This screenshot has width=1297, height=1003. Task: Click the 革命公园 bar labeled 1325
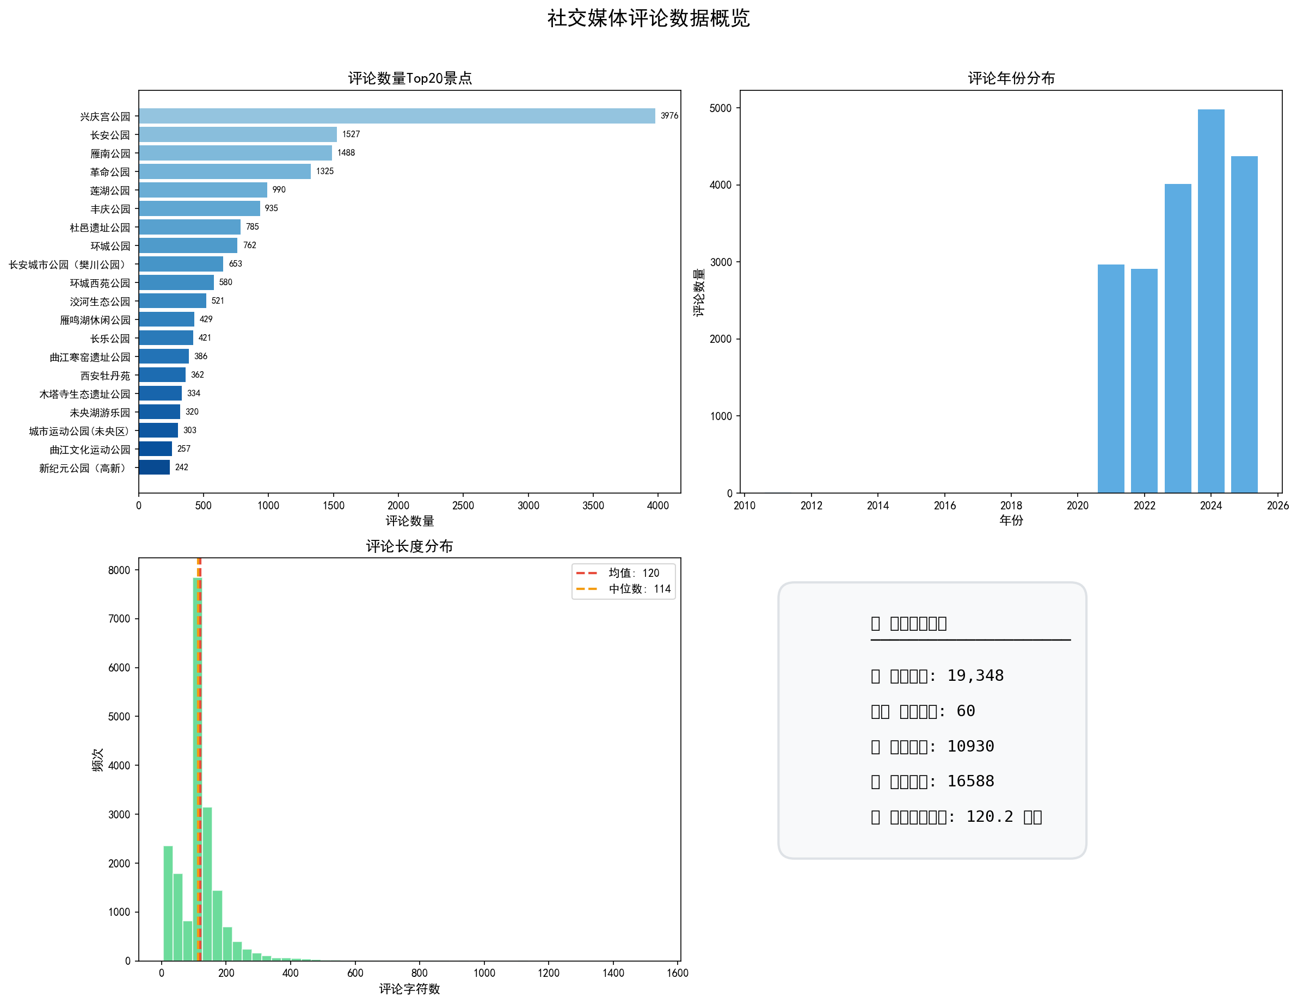(x=224, y=171)
